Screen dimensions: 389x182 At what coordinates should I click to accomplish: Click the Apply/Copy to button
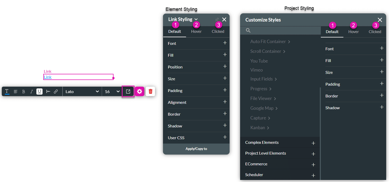click(x=196, y=149)
